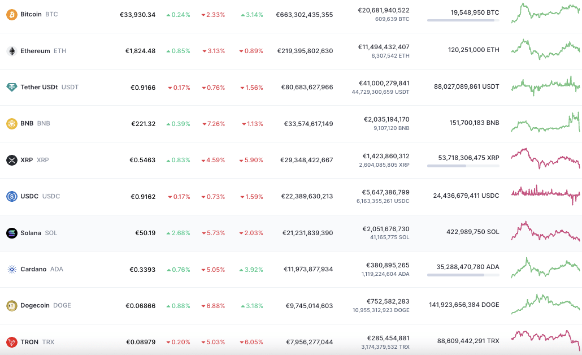Open the BNB name link
Image resolution: width=582 pixels, height=355 pixels.
(27, 123)
